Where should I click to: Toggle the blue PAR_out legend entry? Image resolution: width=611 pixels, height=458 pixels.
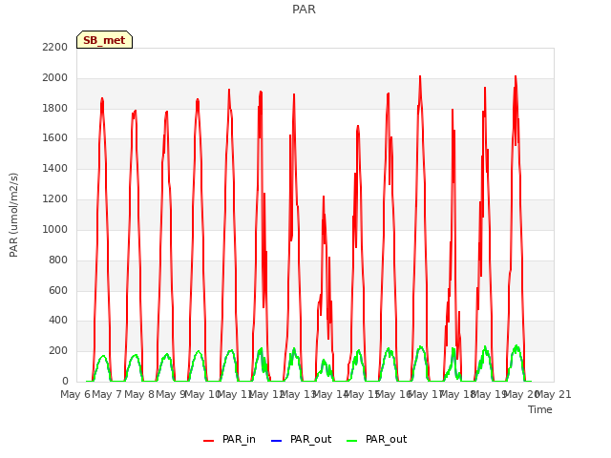point(301,439)
